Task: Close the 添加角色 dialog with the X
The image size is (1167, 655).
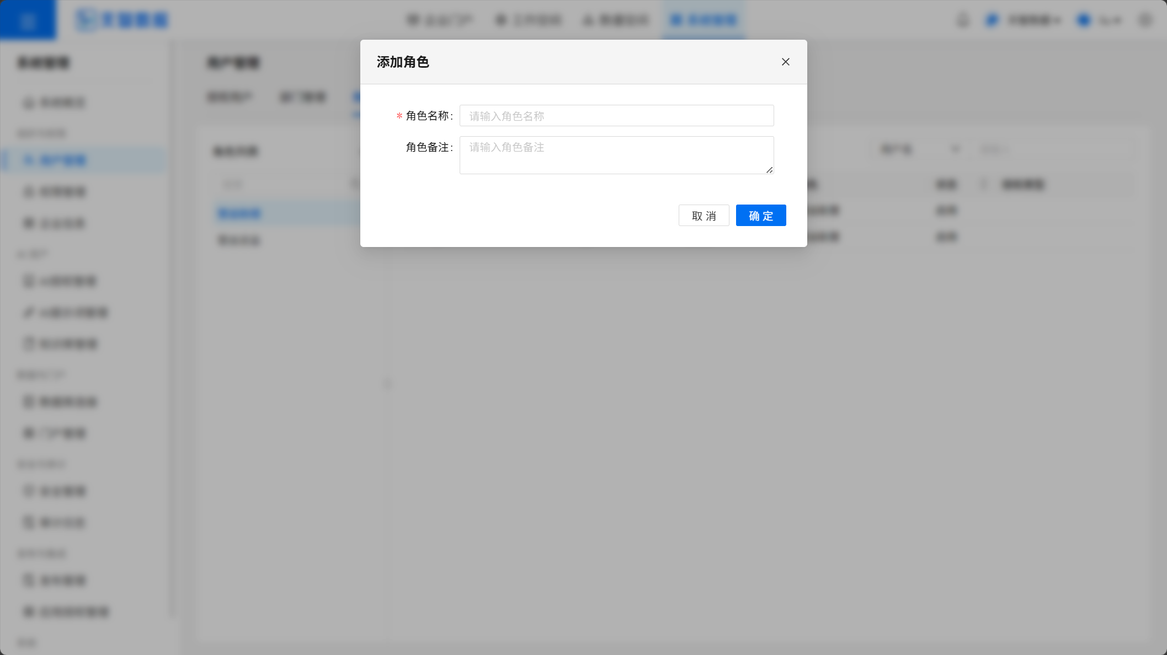Action: tap(786, 62)
